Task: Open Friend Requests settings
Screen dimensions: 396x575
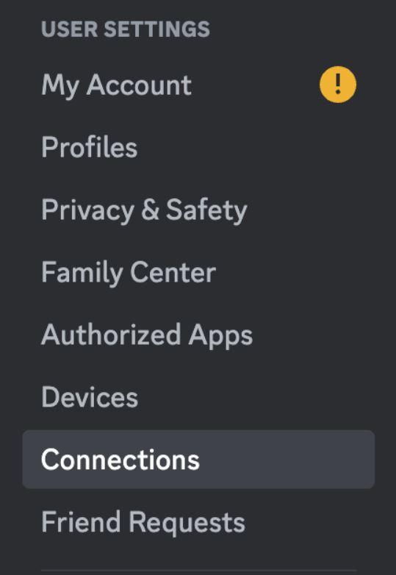Action: point(198,522)
